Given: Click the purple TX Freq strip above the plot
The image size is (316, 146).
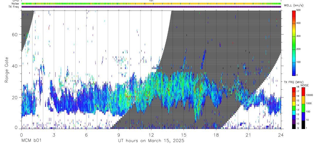Looking at the screenshot, I should coord(151,7).
